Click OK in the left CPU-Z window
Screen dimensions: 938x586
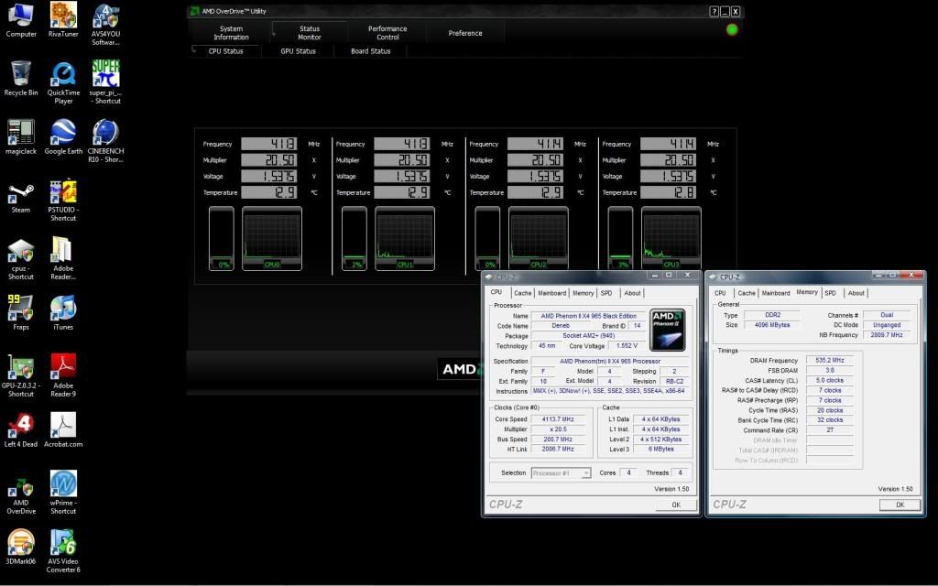[x=676, y=505]
